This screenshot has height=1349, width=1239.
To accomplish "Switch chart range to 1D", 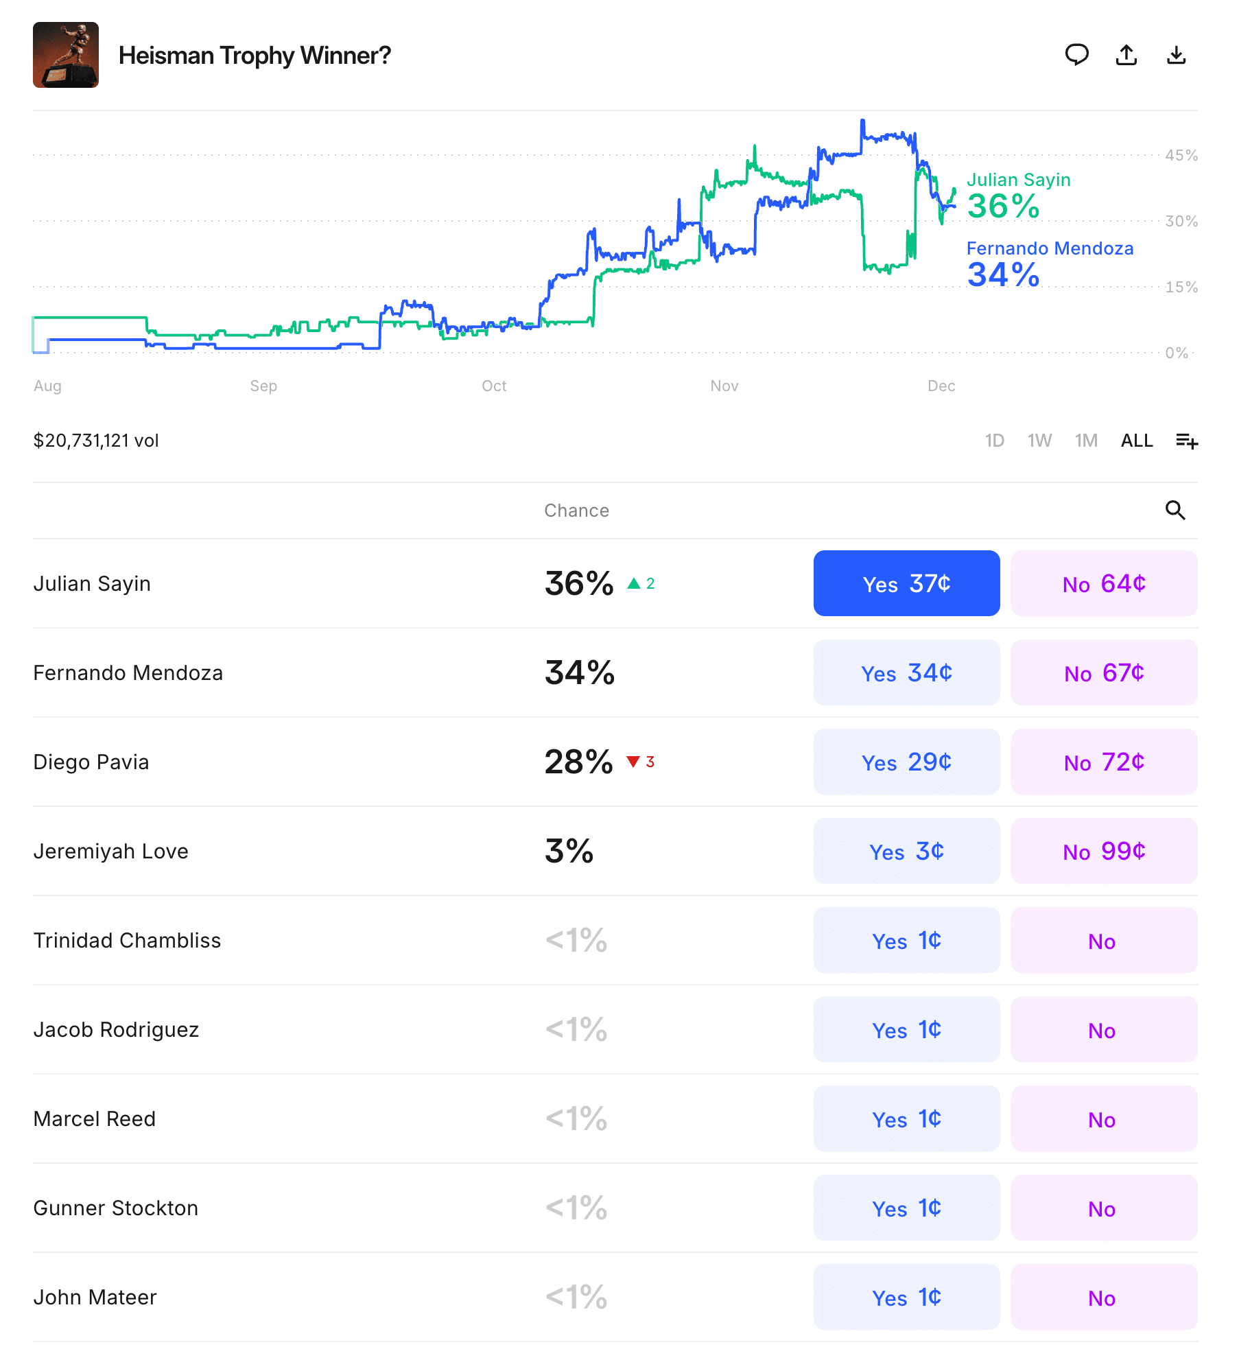I will 994,441.
